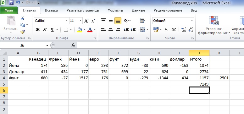Apply red font color A
The width and height of the screenshot is (244, 114).
[x=90, y=29]
